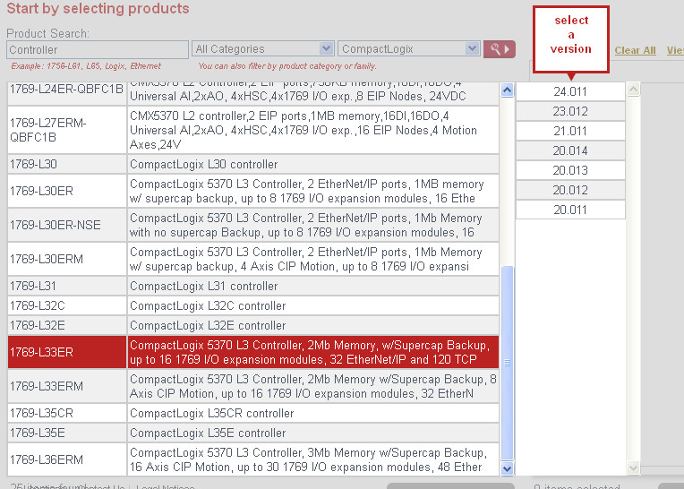Select the 1769-L32E product row
The height and width of the screenshot is (489, 684).
pos(253,325)
